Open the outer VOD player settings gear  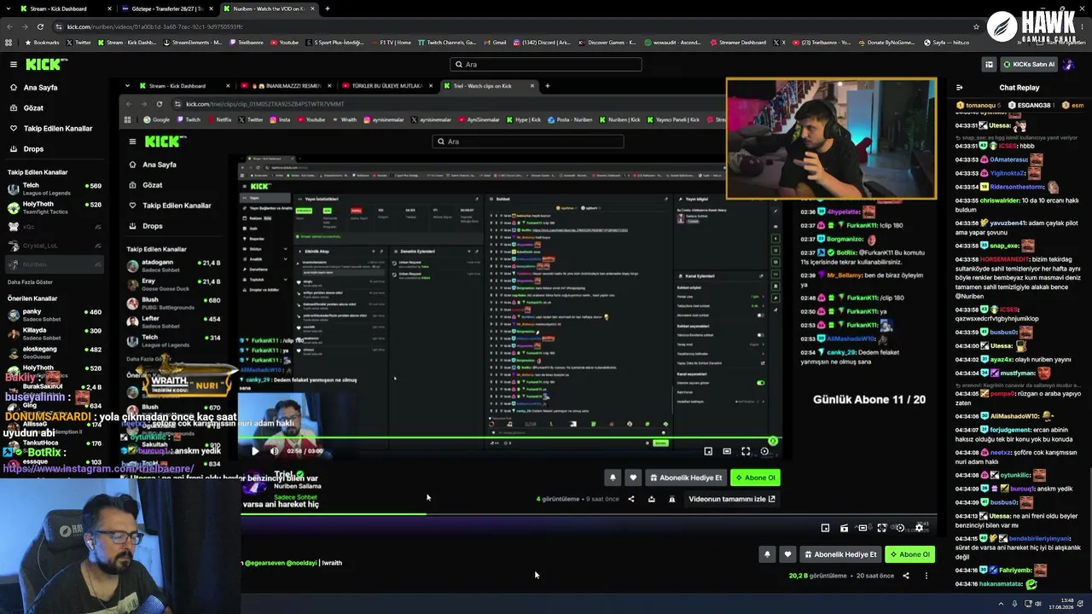pos(919,528)
